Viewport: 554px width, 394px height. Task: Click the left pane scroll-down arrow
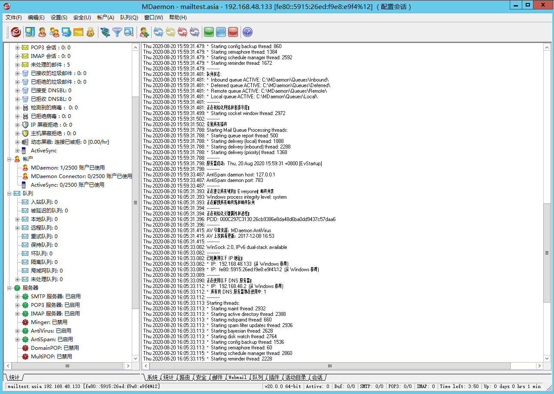[136, 358]
